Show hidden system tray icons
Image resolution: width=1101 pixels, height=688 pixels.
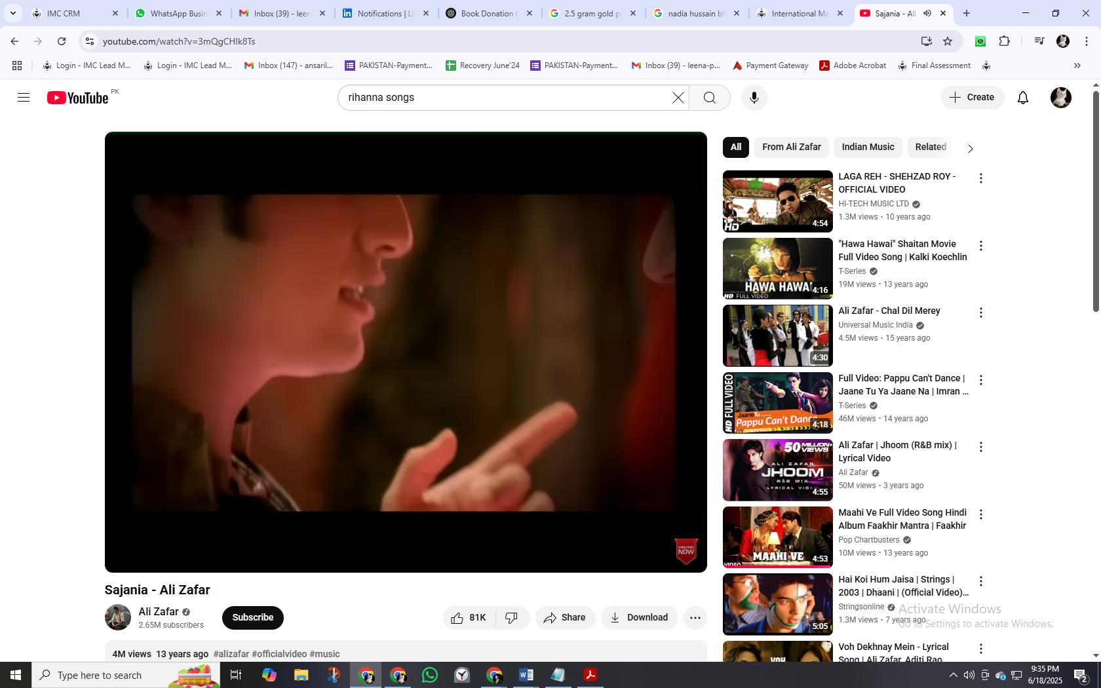pos(954,675)
